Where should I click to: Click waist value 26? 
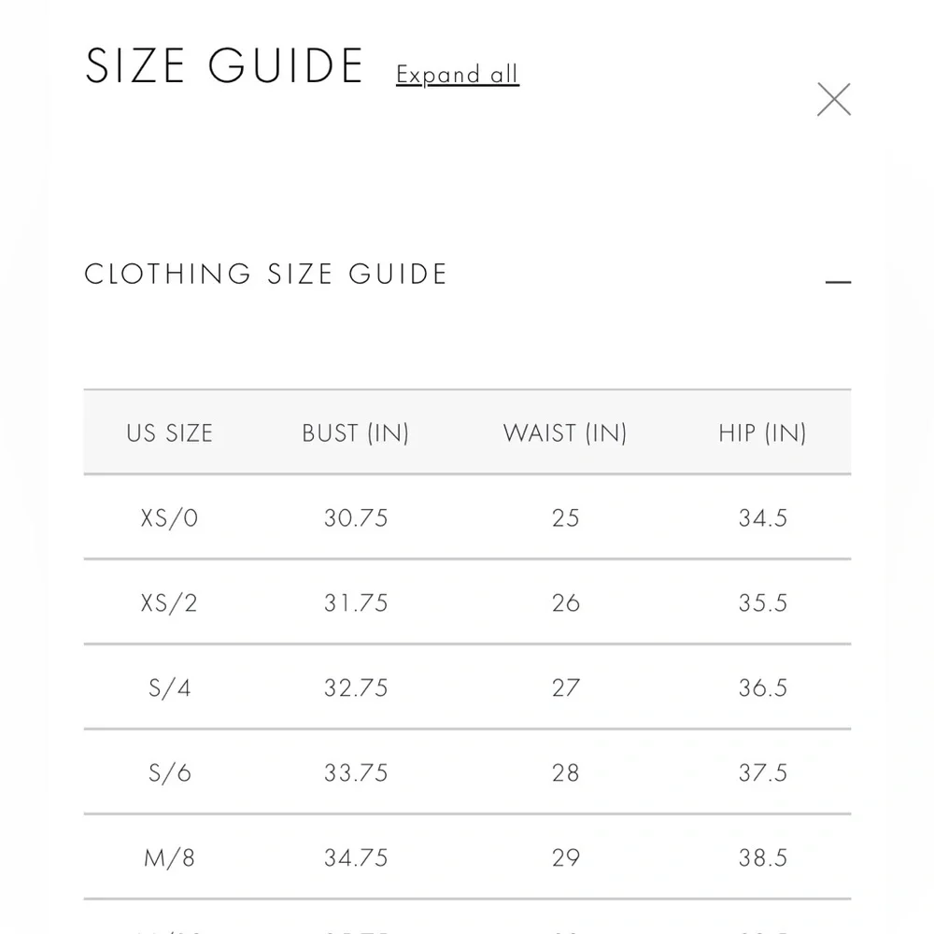click(565, 603)
